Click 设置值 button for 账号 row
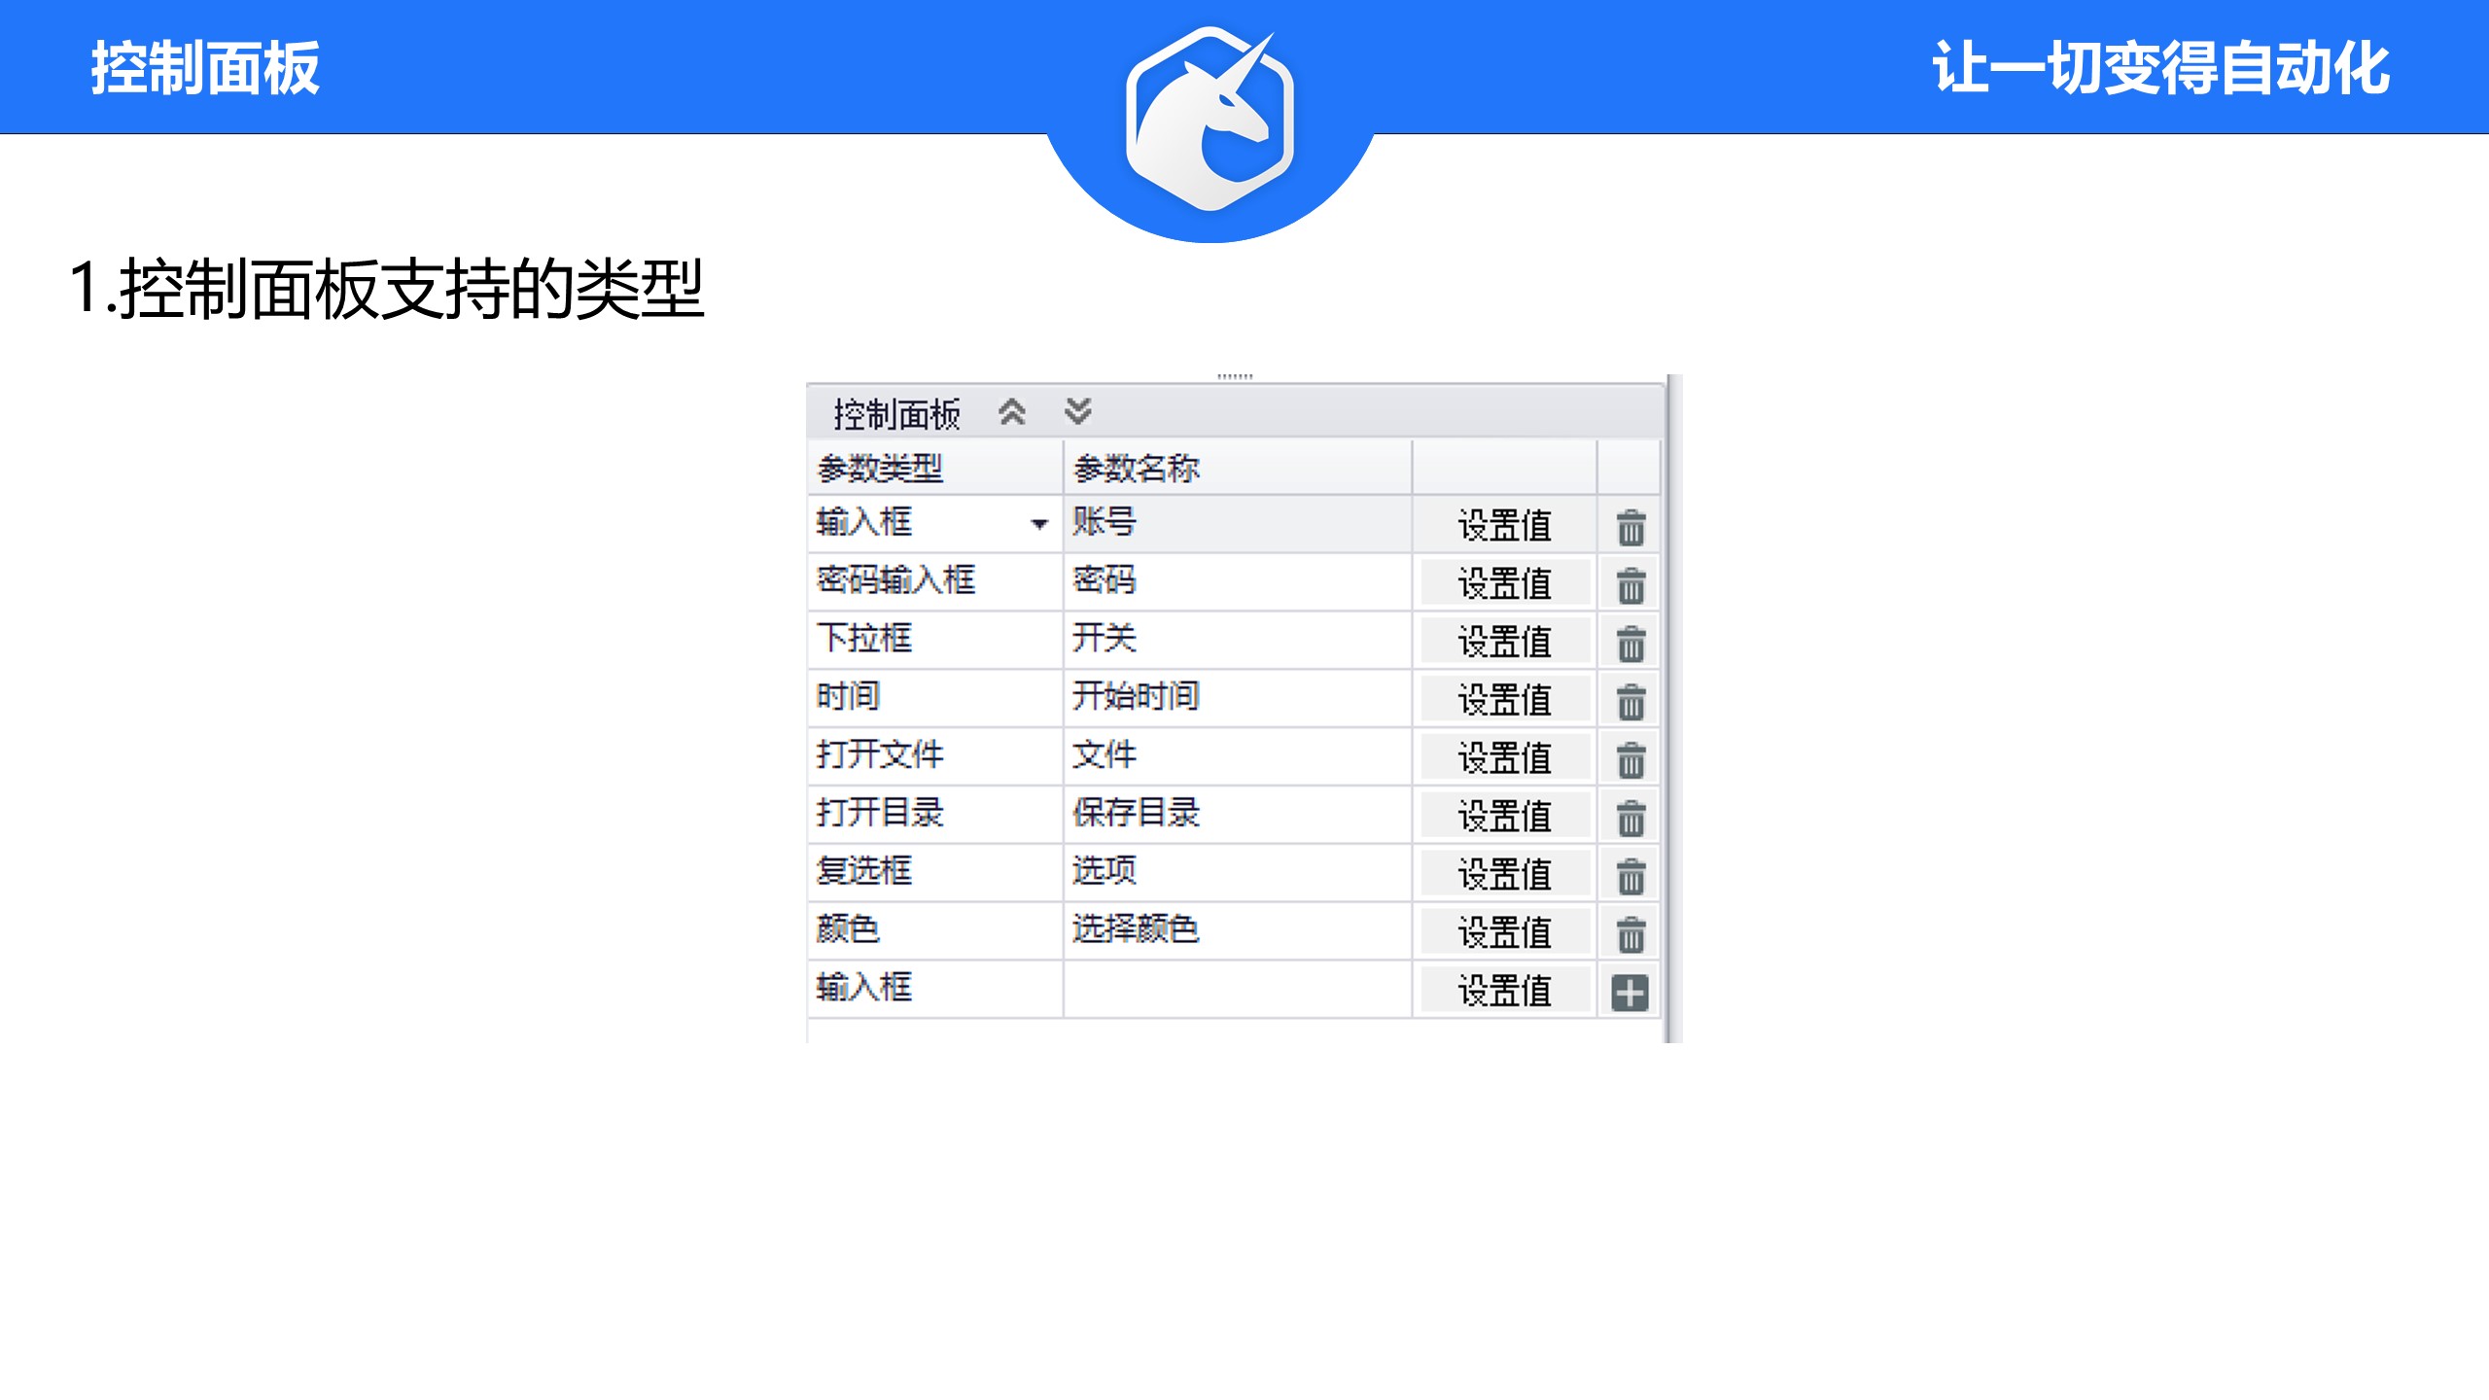 pos(1504,526)
